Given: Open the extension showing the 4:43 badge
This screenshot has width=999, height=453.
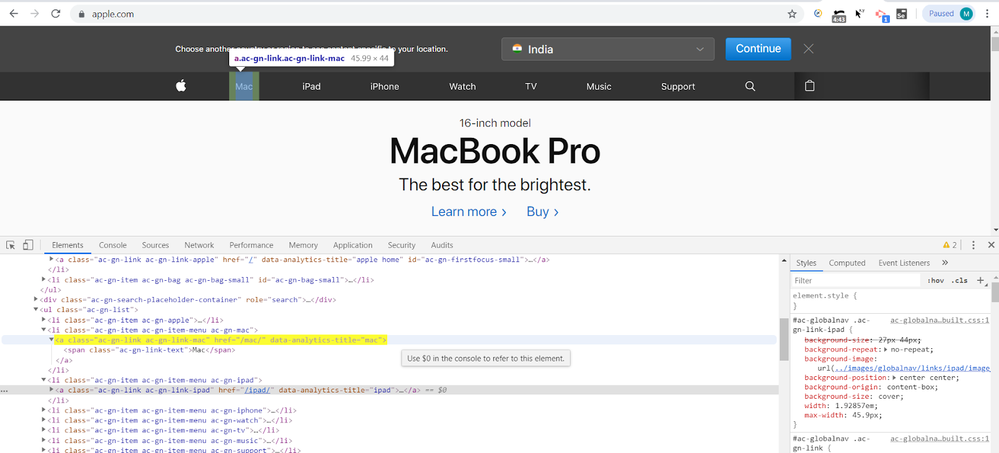Looking at the screenshot, I should pos(839,16).
